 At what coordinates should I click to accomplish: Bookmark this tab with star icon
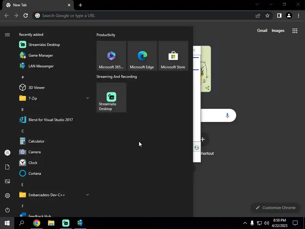tap(267, 16)
